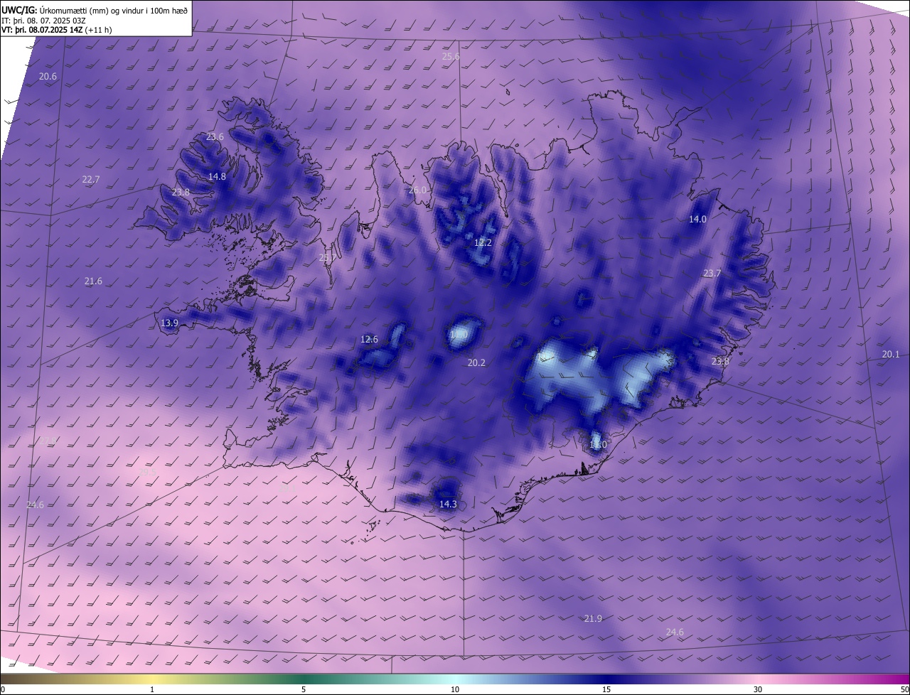Click the color scale tick labeled 0
Screen dimensions: 910x695
2,690
